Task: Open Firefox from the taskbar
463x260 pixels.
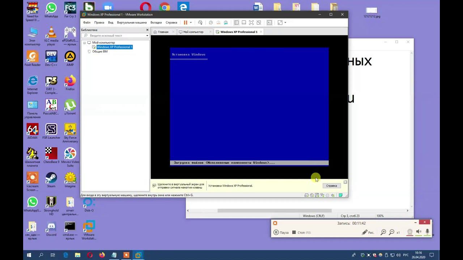Action: click(x=102, y=255)
